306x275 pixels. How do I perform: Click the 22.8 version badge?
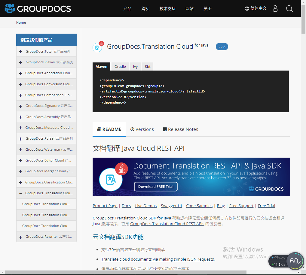click(222, 47)
